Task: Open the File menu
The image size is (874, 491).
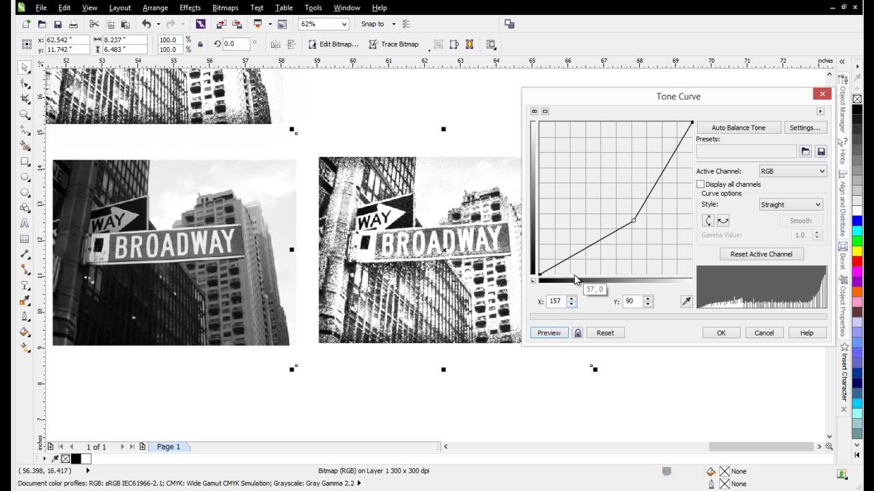Action: click(41, 8)
